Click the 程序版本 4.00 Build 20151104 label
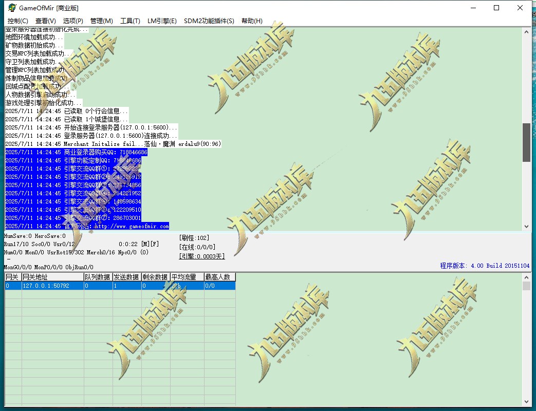536x411 pixels. pos(485,266)
